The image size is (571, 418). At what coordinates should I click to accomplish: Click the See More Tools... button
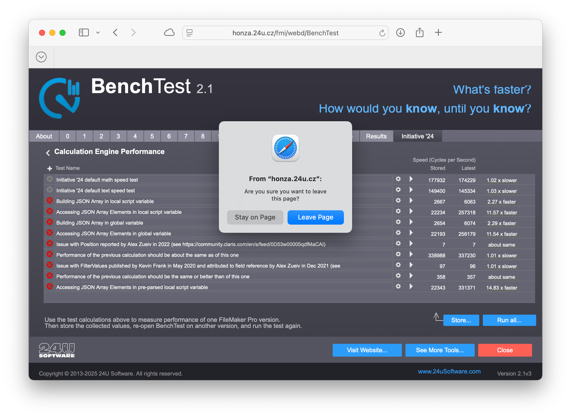tap(440, 350)
